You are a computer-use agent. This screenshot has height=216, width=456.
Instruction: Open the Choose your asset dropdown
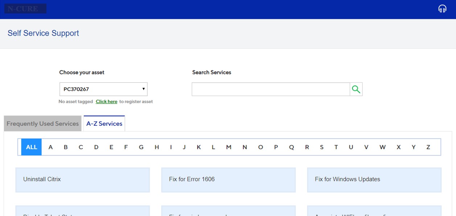point(103,89)
